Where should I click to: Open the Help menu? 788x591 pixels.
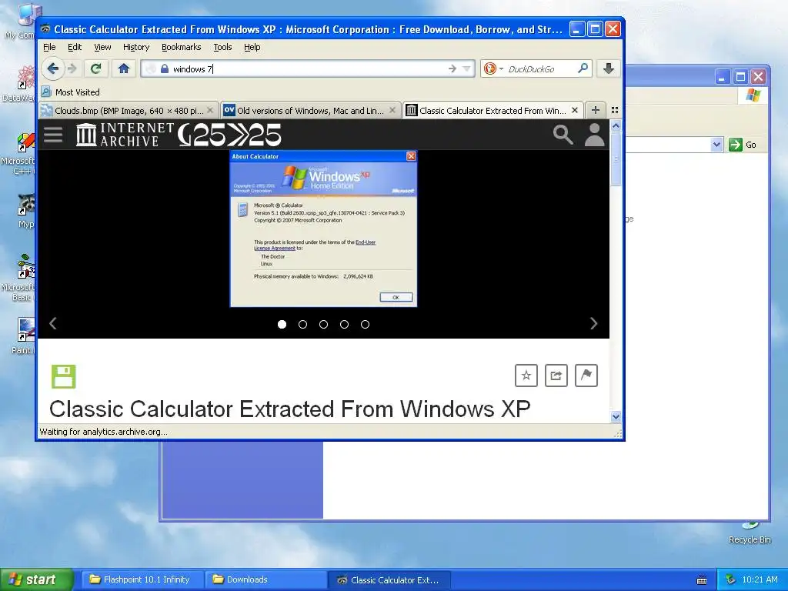pyautogui.click(x=252, y=47)
